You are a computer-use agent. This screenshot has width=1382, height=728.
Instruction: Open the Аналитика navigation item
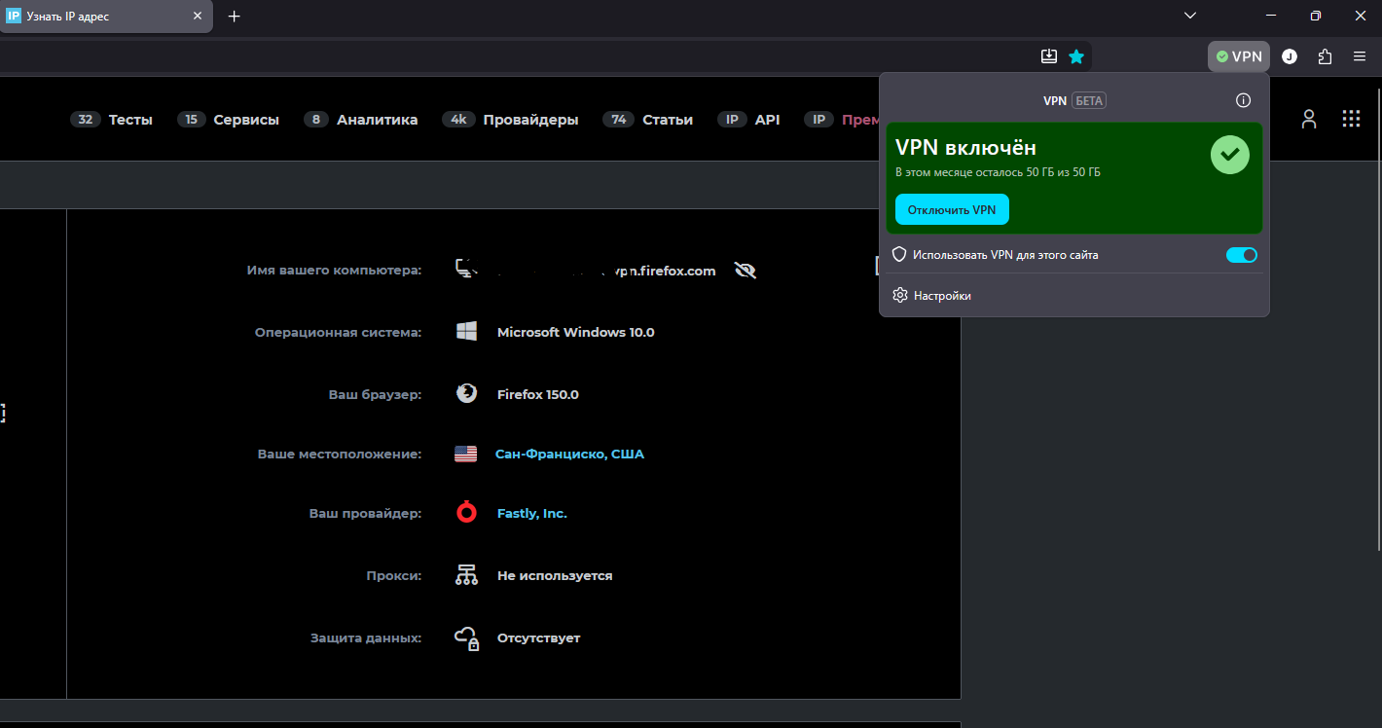[x=360, y=120]
